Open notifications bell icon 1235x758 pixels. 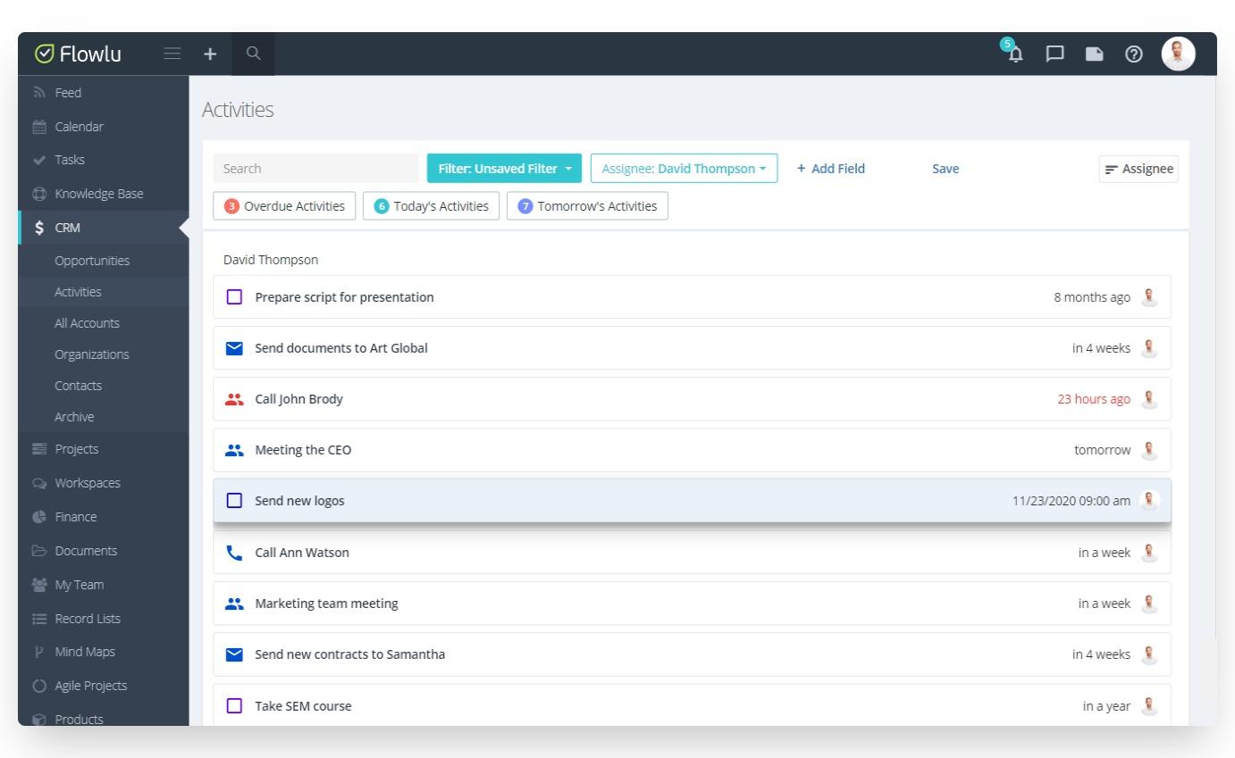(1015, 54)
